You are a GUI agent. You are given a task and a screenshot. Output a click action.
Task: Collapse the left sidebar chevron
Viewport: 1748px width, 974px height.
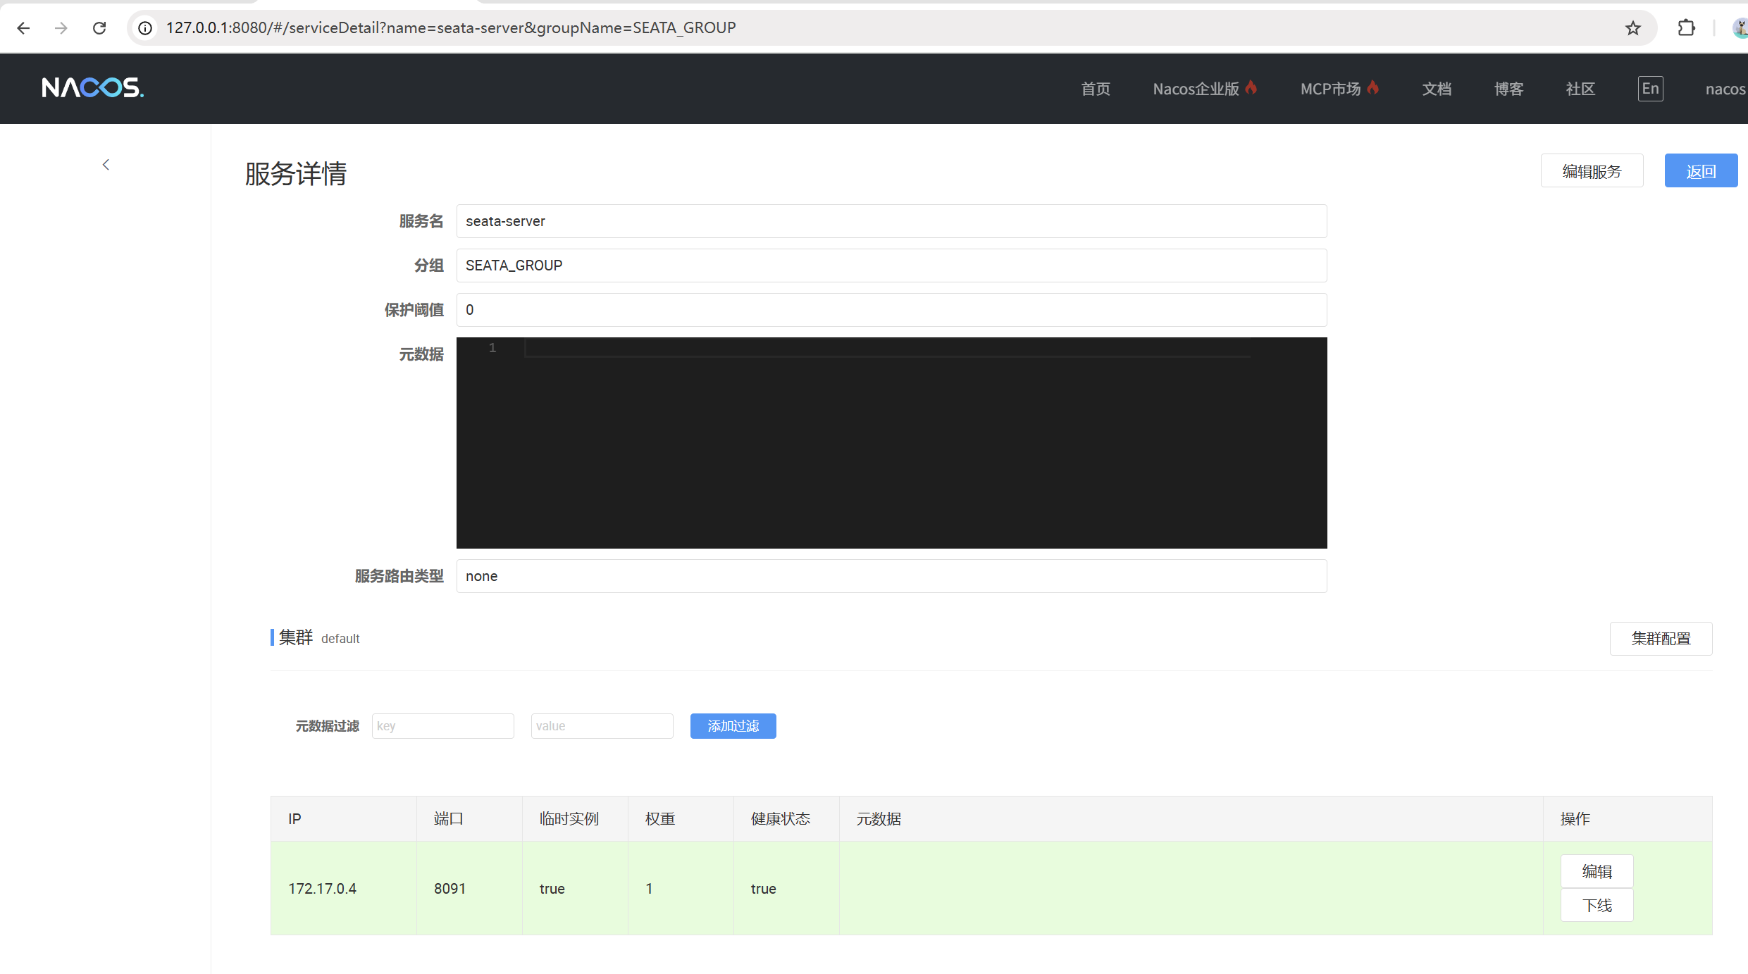click(x=106, y=165)
